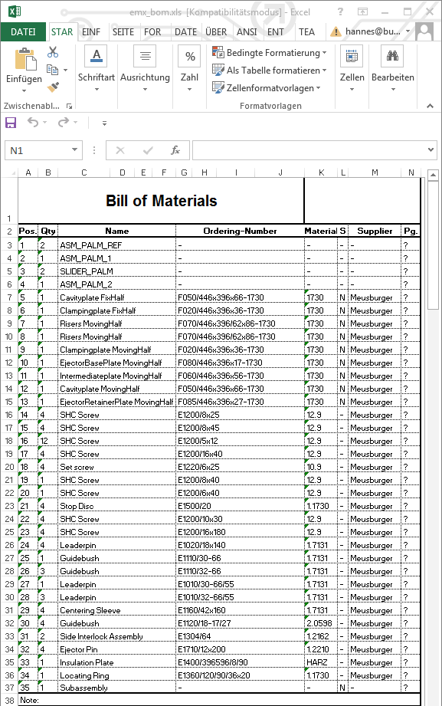Click the Zellenformatvorlagen icon
This screenshot has height=706, width=442.
(218, 87)
